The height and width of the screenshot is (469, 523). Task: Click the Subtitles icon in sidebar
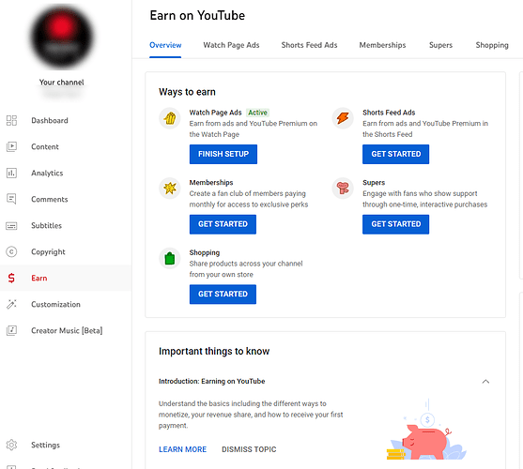pos(11,226)
